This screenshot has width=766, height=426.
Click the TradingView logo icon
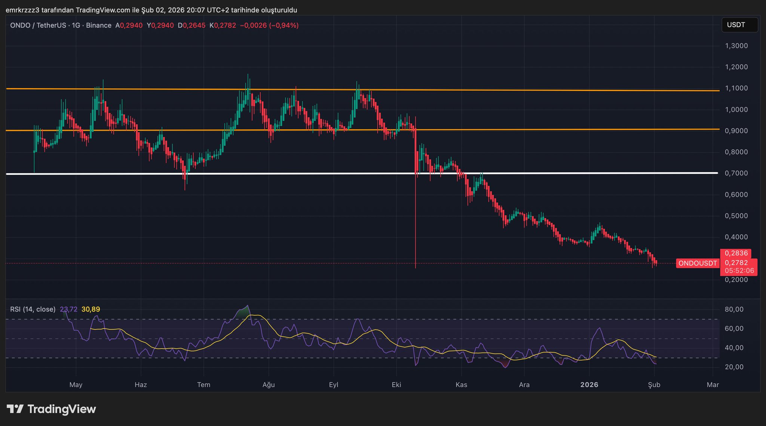coord(15,409)
